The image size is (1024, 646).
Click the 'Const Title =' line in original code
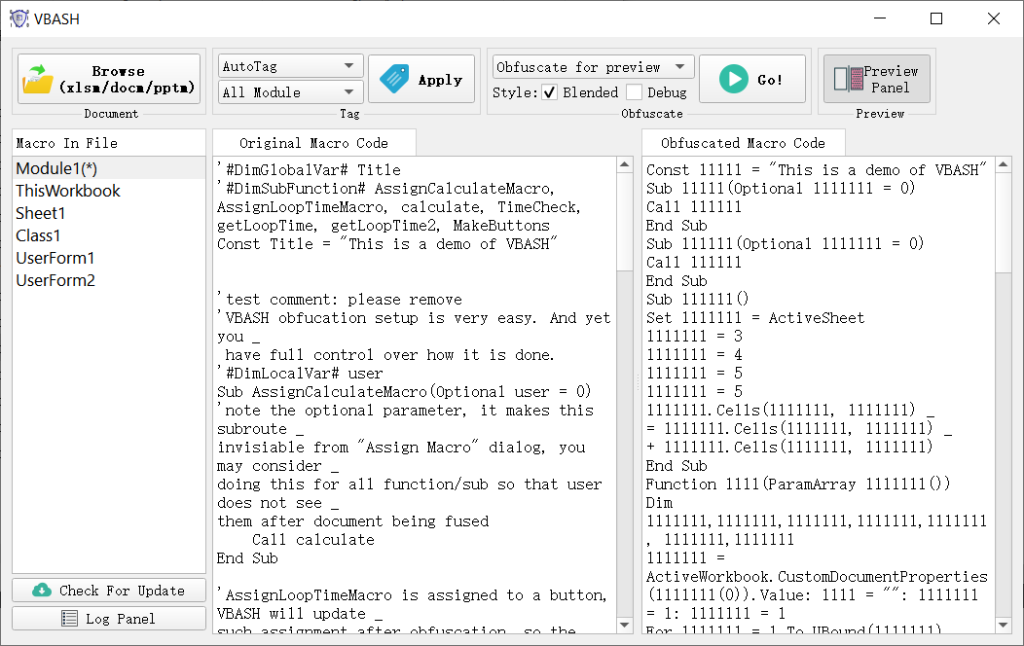[x=387, y=244]
